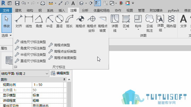Select the 详图线 detail line tool
This screenshot has width=191, height=107.
115,24
